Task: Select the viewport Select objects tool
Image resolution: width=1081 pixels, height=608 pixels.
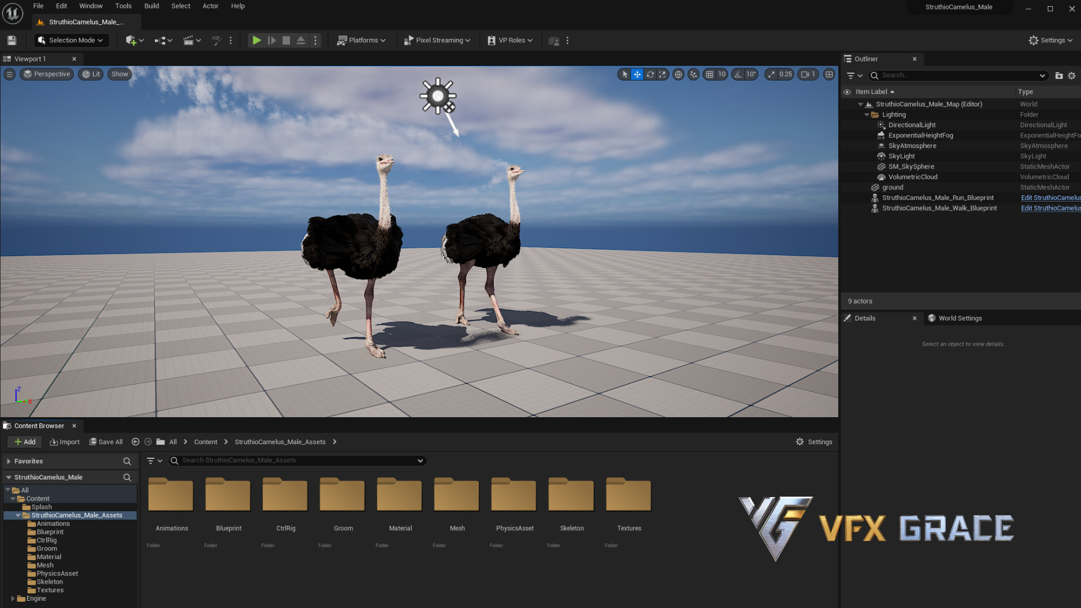Action: pos(624,74)
